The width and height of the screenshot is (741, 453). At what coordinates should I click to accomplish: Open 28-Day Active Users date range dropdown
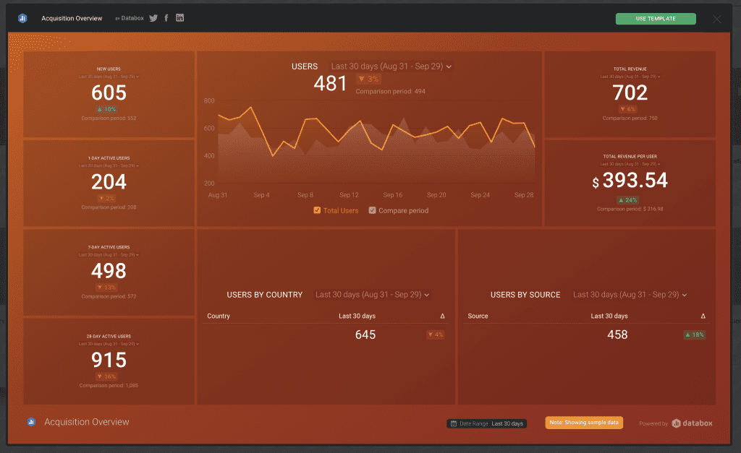tap(109, 344)
